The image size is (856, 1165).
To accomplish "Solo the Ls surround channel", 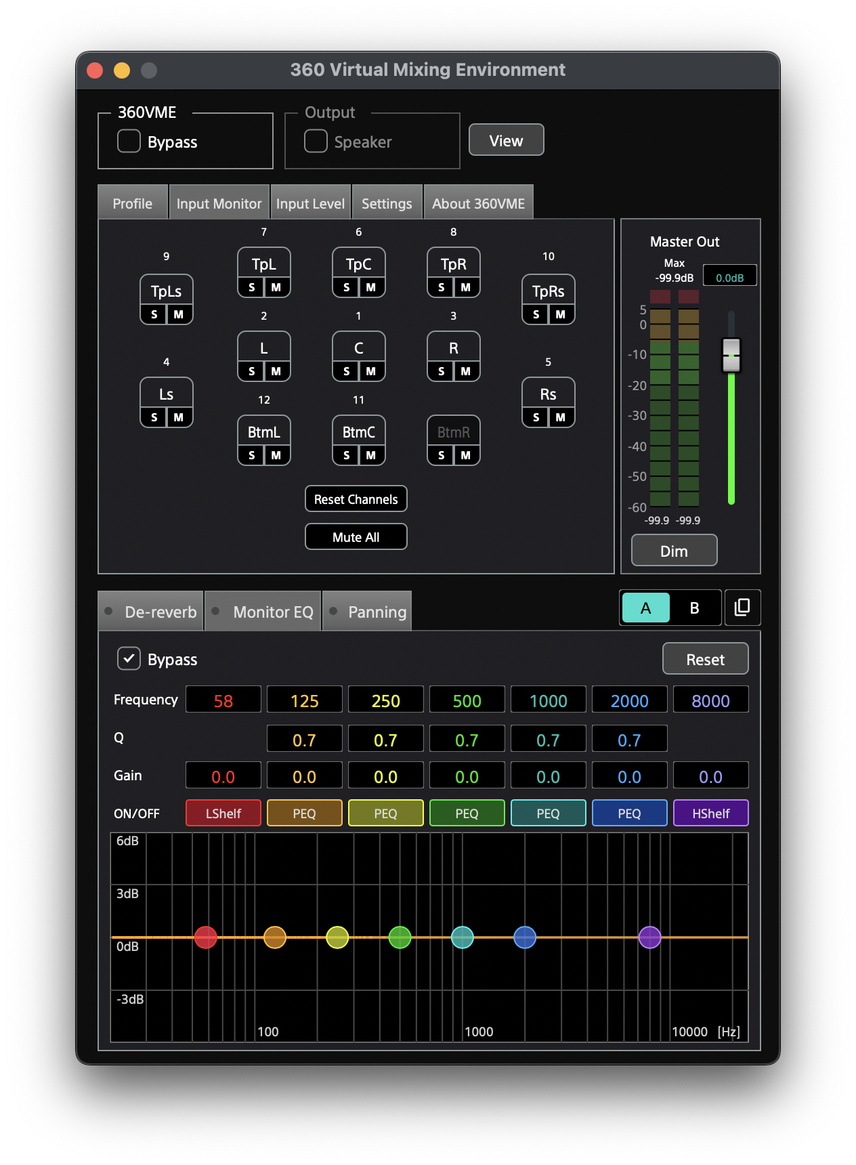I will (154, 417).
